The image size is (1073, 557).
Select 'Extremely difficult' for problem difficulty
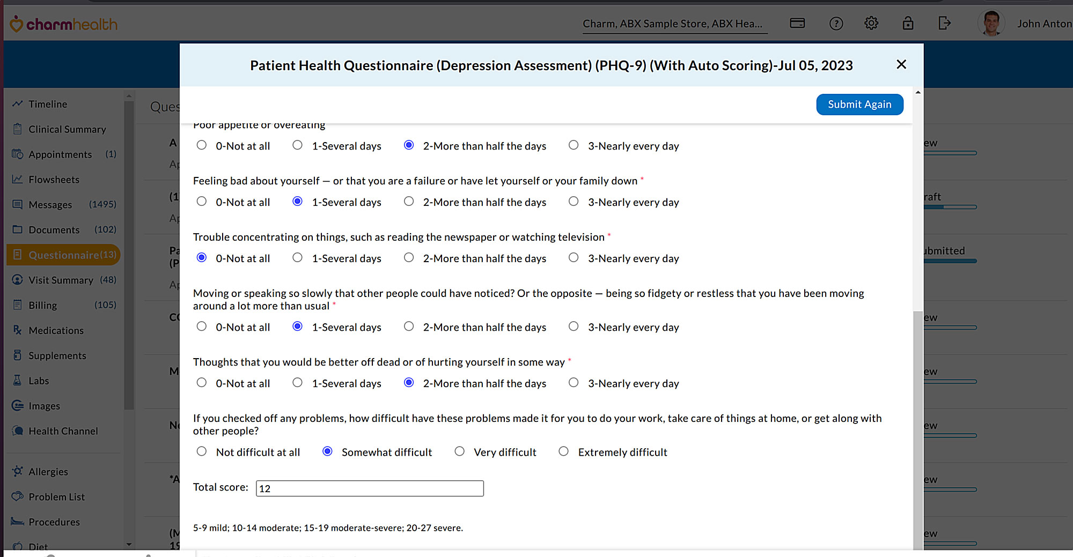[563, 451]
